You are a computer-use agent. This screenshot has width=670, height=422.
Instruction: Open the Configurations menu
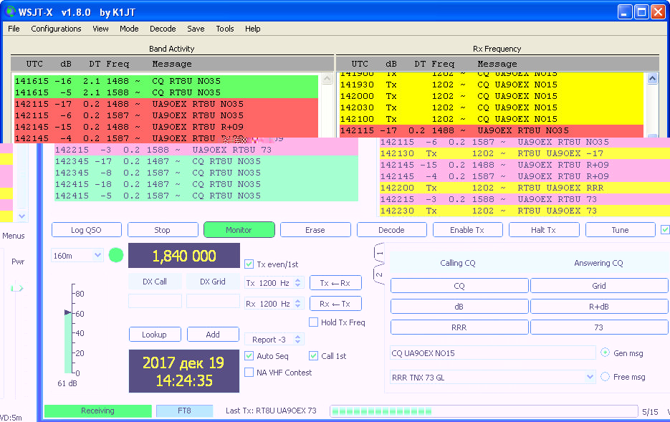(x=56, y=29)
